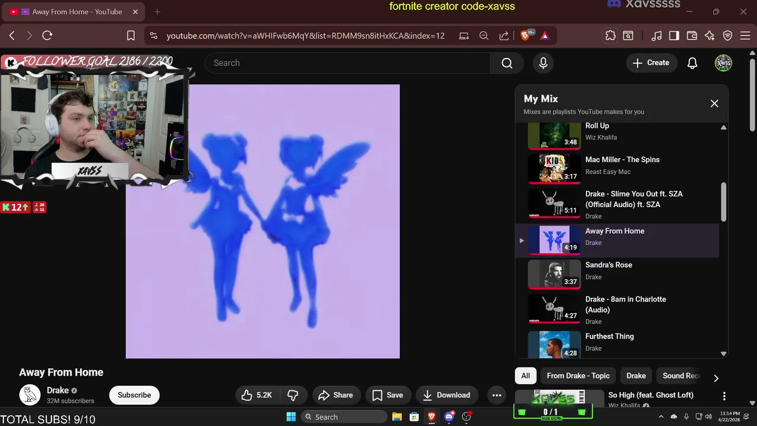
Task: Open tab search icon in toolbar
Action: pyautogui.click(x=628, y=35)
